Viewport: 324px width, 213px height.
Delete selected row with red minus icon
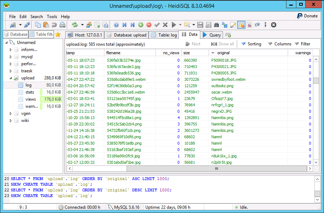149,25
